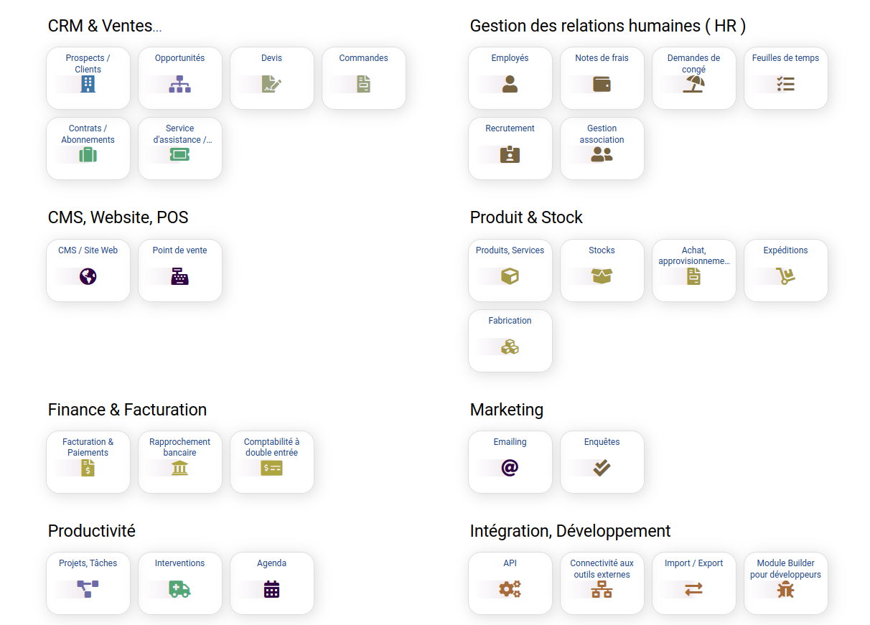Screen dimensions: 870x625
Task: Open the Demandes de congé umbrella icon
Action: tap(693, 84)
